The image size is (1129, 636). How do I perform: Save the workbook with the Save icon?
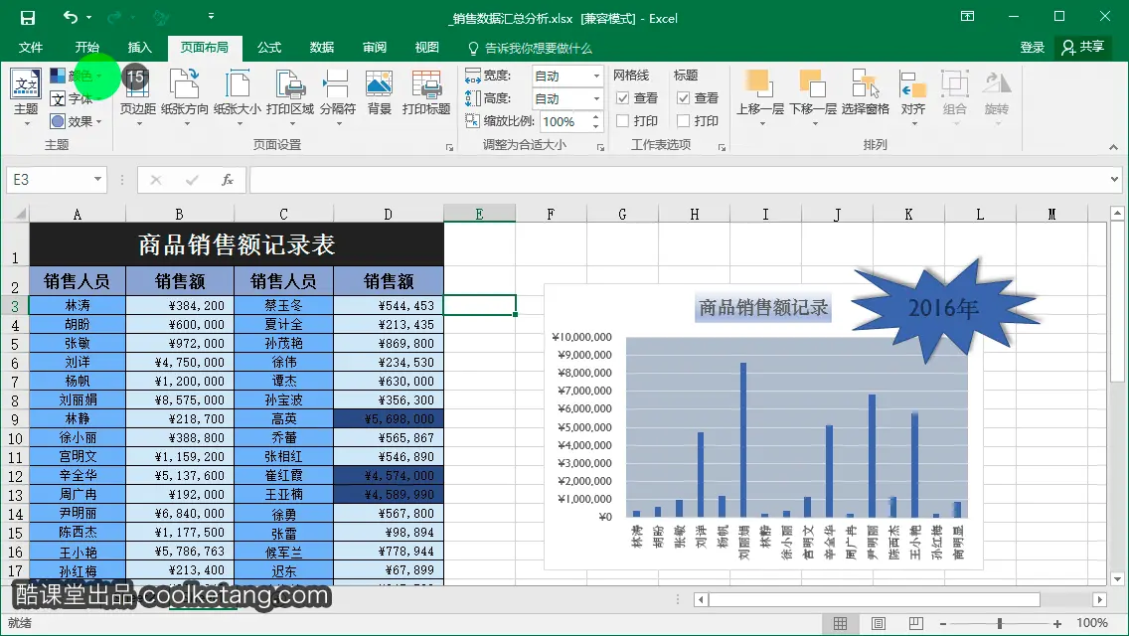pos(28,17)
